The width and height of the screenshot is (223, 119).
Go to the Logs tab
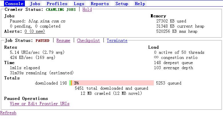point(79,3)
